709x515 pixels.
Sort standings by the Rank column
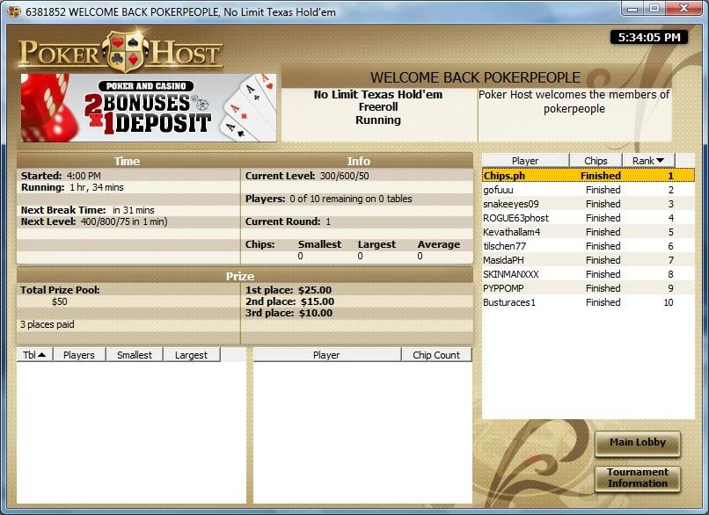point(648,160)
